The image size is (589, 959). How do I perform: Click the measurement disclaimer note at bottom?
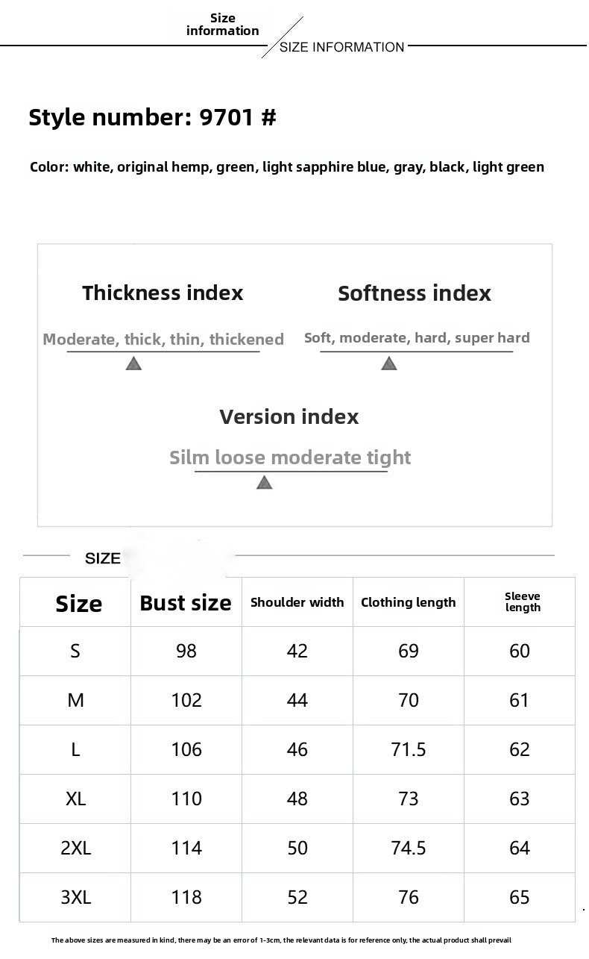tap(281, 940)
